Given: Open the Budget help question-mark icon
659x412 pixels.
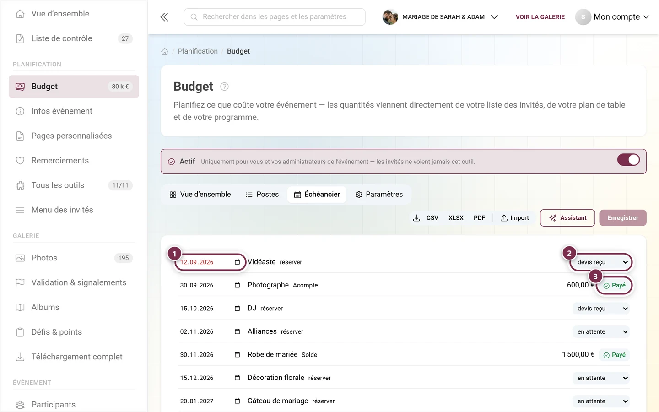Looking at the screenshot, I should pyautogui.click(x=224, y=87).
